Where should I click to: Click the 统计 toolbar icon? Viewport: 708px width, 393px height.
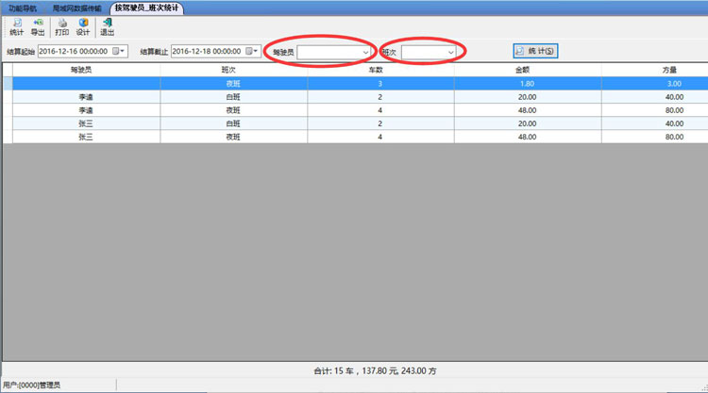pyautogui.click(x=16, y=25)
